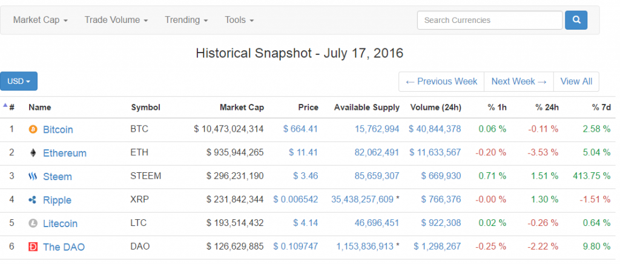Open the Ripple name link
The width and height of the screenshot is (620, 264).
[x=57, y=200]
